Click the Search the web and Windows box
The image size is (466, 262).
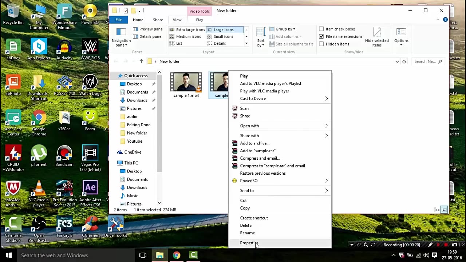click(75, 255)
